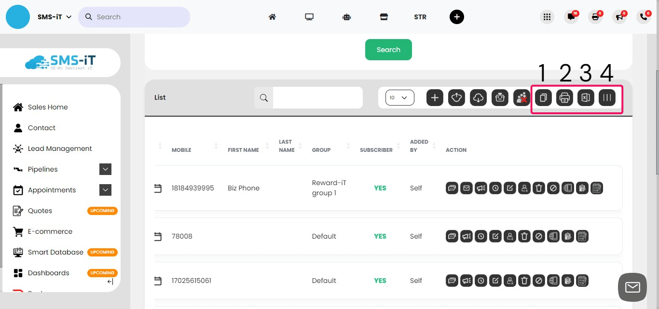This screenshot has height=309, width=659.
Task: Open the megaphone broadcast action for 17025615061
Action: (466, 280)
